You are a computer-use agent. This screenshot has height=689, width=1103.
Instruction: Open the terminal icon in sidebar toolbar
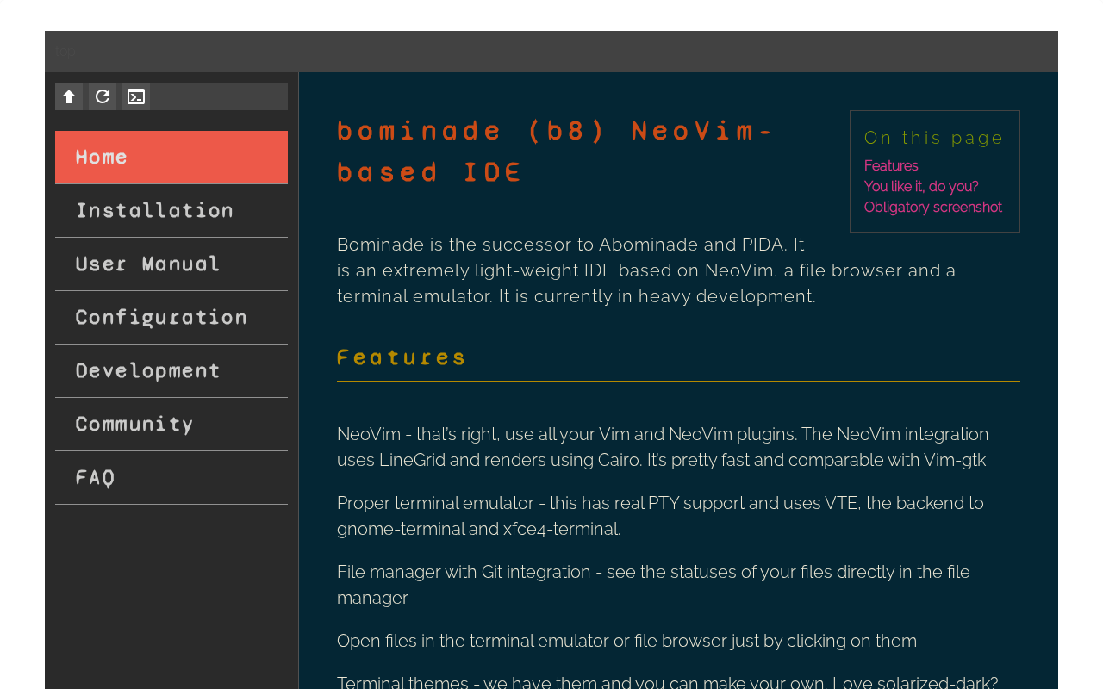tap(136, 96)
